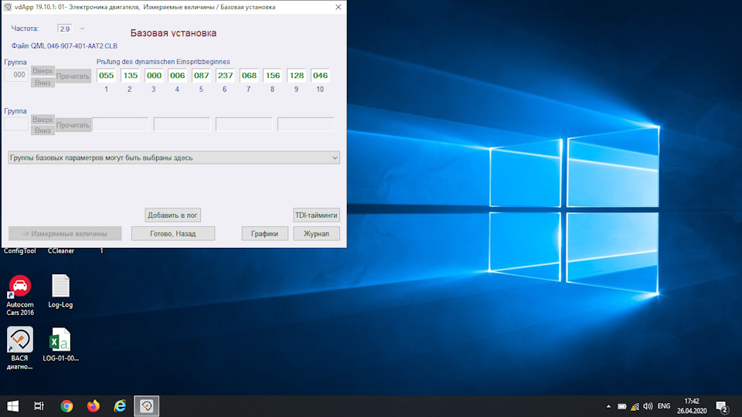This screenshot has height=417, width=742.
Task: Open network status tray icon
Action: coord(635,406)
